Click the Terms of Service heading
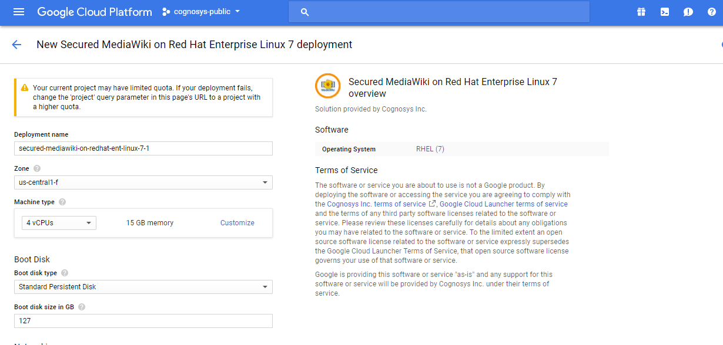Viewport: 723px width, 345px height. pyautogui.click(x=346, y=170)
